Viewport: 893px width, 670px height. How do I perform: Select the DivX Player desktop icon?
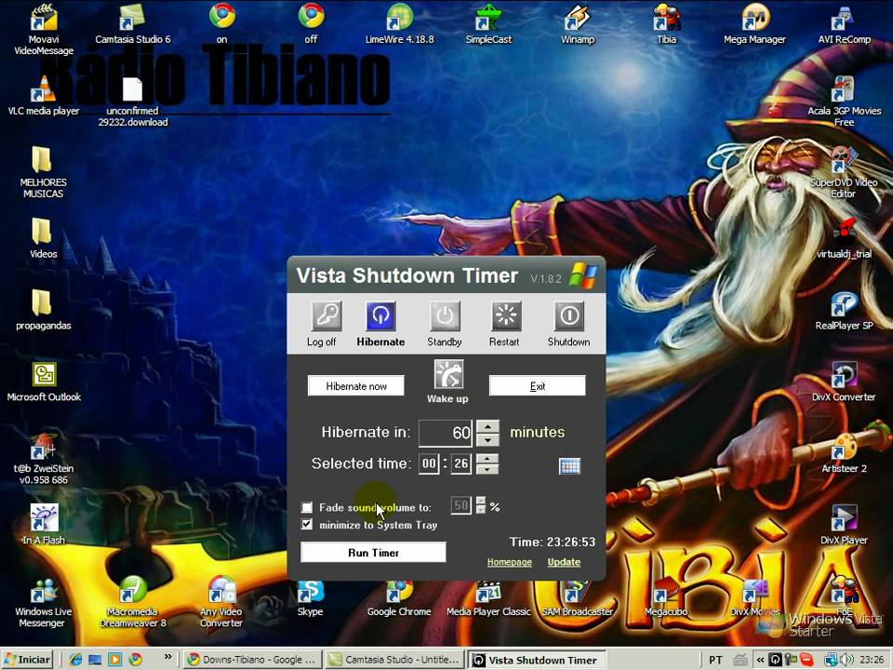844,525
